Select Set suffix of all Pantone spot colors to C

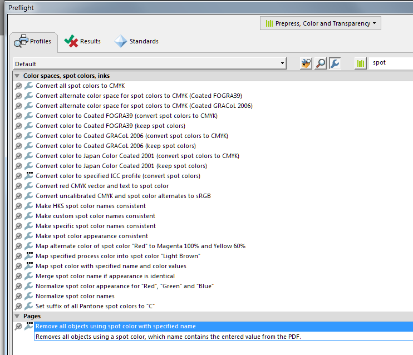coord(95,306)
